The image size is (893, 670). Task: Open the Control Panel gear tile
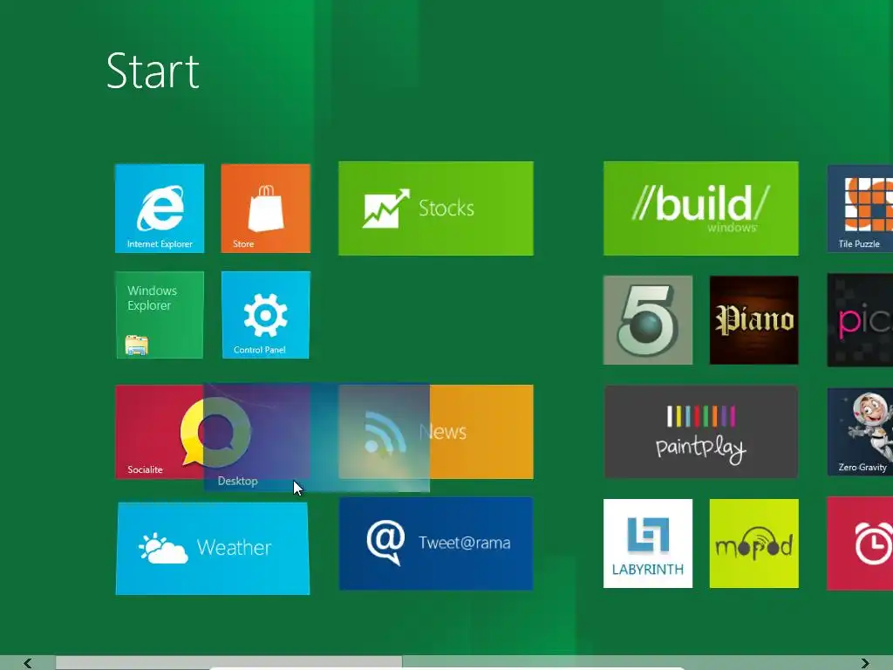pyautogui.click(x=266, y=315)
